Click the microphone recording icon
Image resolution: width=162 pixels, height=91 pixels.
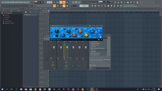click(121, 2)
